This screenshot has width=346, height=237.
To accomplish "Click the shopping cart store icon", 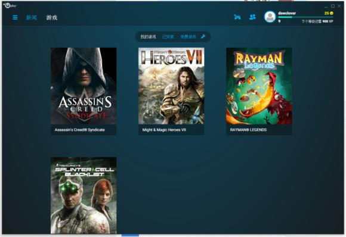I will click(x=237, y=17).
